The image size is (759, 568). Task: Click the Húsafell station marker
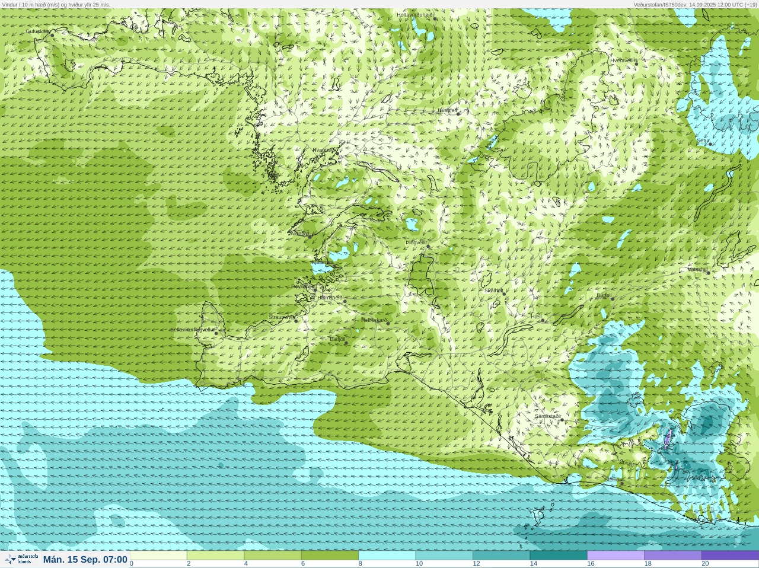click(x=458, y=113)
